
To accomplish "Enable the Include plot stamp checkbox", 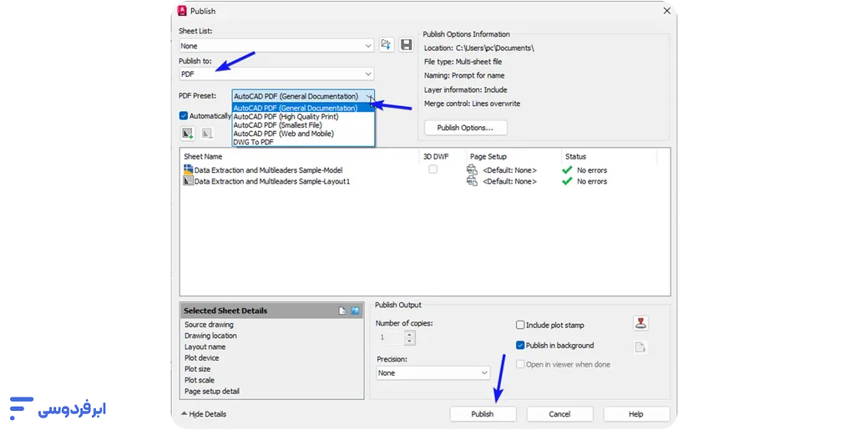I will (520, 325).
